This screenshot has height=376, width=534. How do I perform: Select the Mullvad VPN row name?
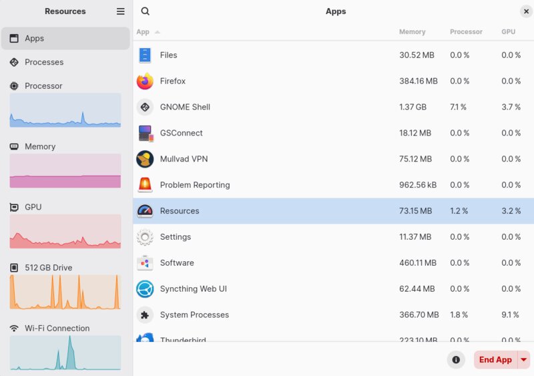(184, 159)
